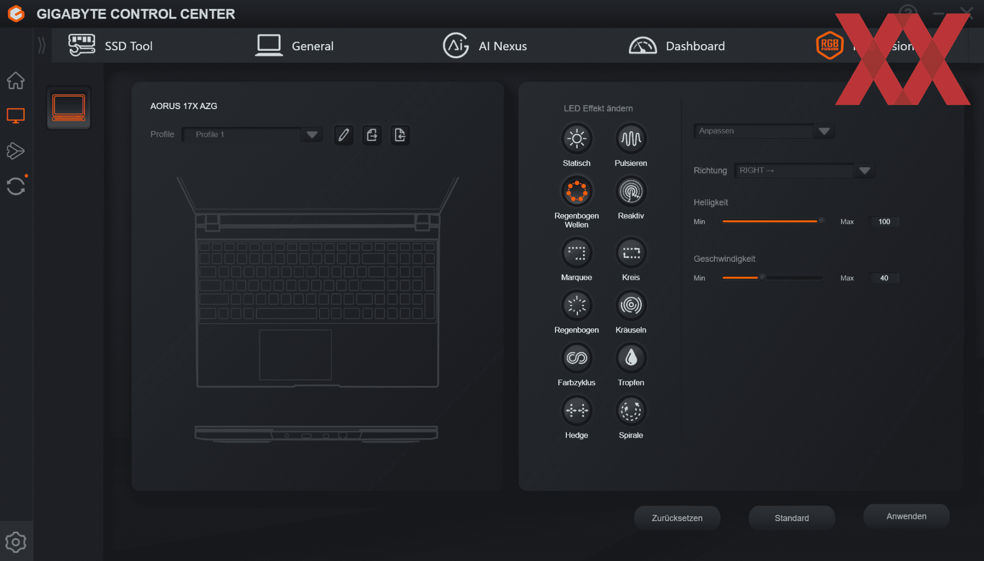Open the Dashboard tab

pos(676,46)
